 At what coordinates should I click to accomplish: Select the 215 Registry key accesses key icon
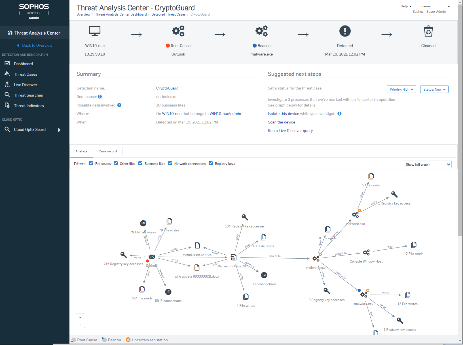tap(123, 255)
